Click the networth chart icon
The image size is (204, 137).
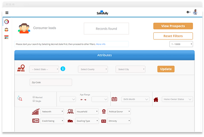[36, 112]
